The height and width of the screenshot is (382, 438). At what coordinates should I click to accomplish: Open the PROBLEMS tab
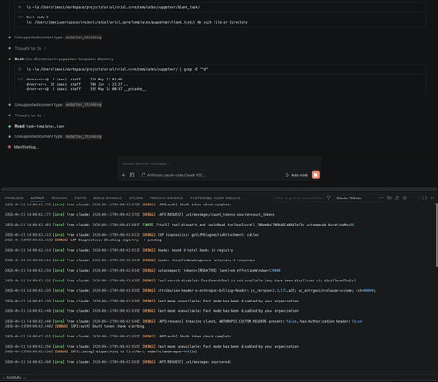point(14,198)
